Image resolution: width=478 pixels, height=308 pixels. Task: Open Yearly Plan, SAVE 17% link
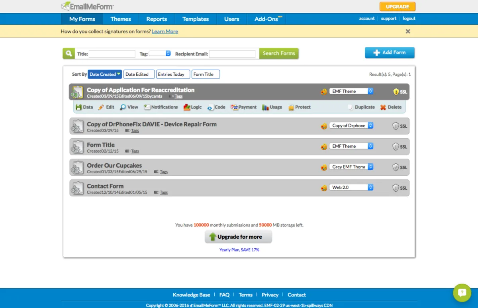pyautogui.click(x=239, y=250)
